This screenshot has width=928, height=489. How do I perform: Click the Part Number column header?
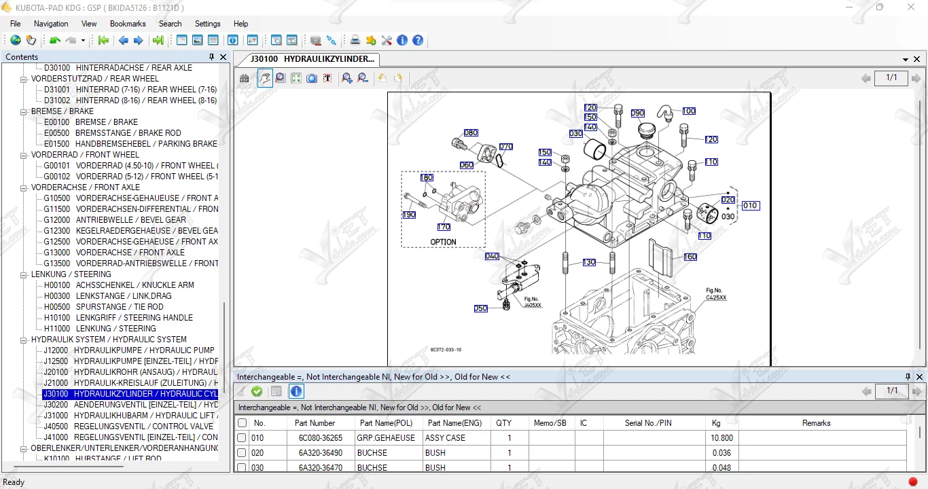315,423
